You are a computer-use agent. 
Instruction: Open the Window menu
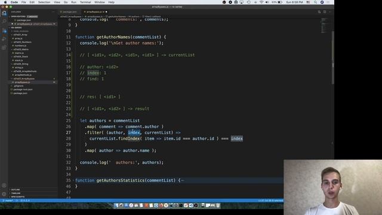tap(100, 2)
